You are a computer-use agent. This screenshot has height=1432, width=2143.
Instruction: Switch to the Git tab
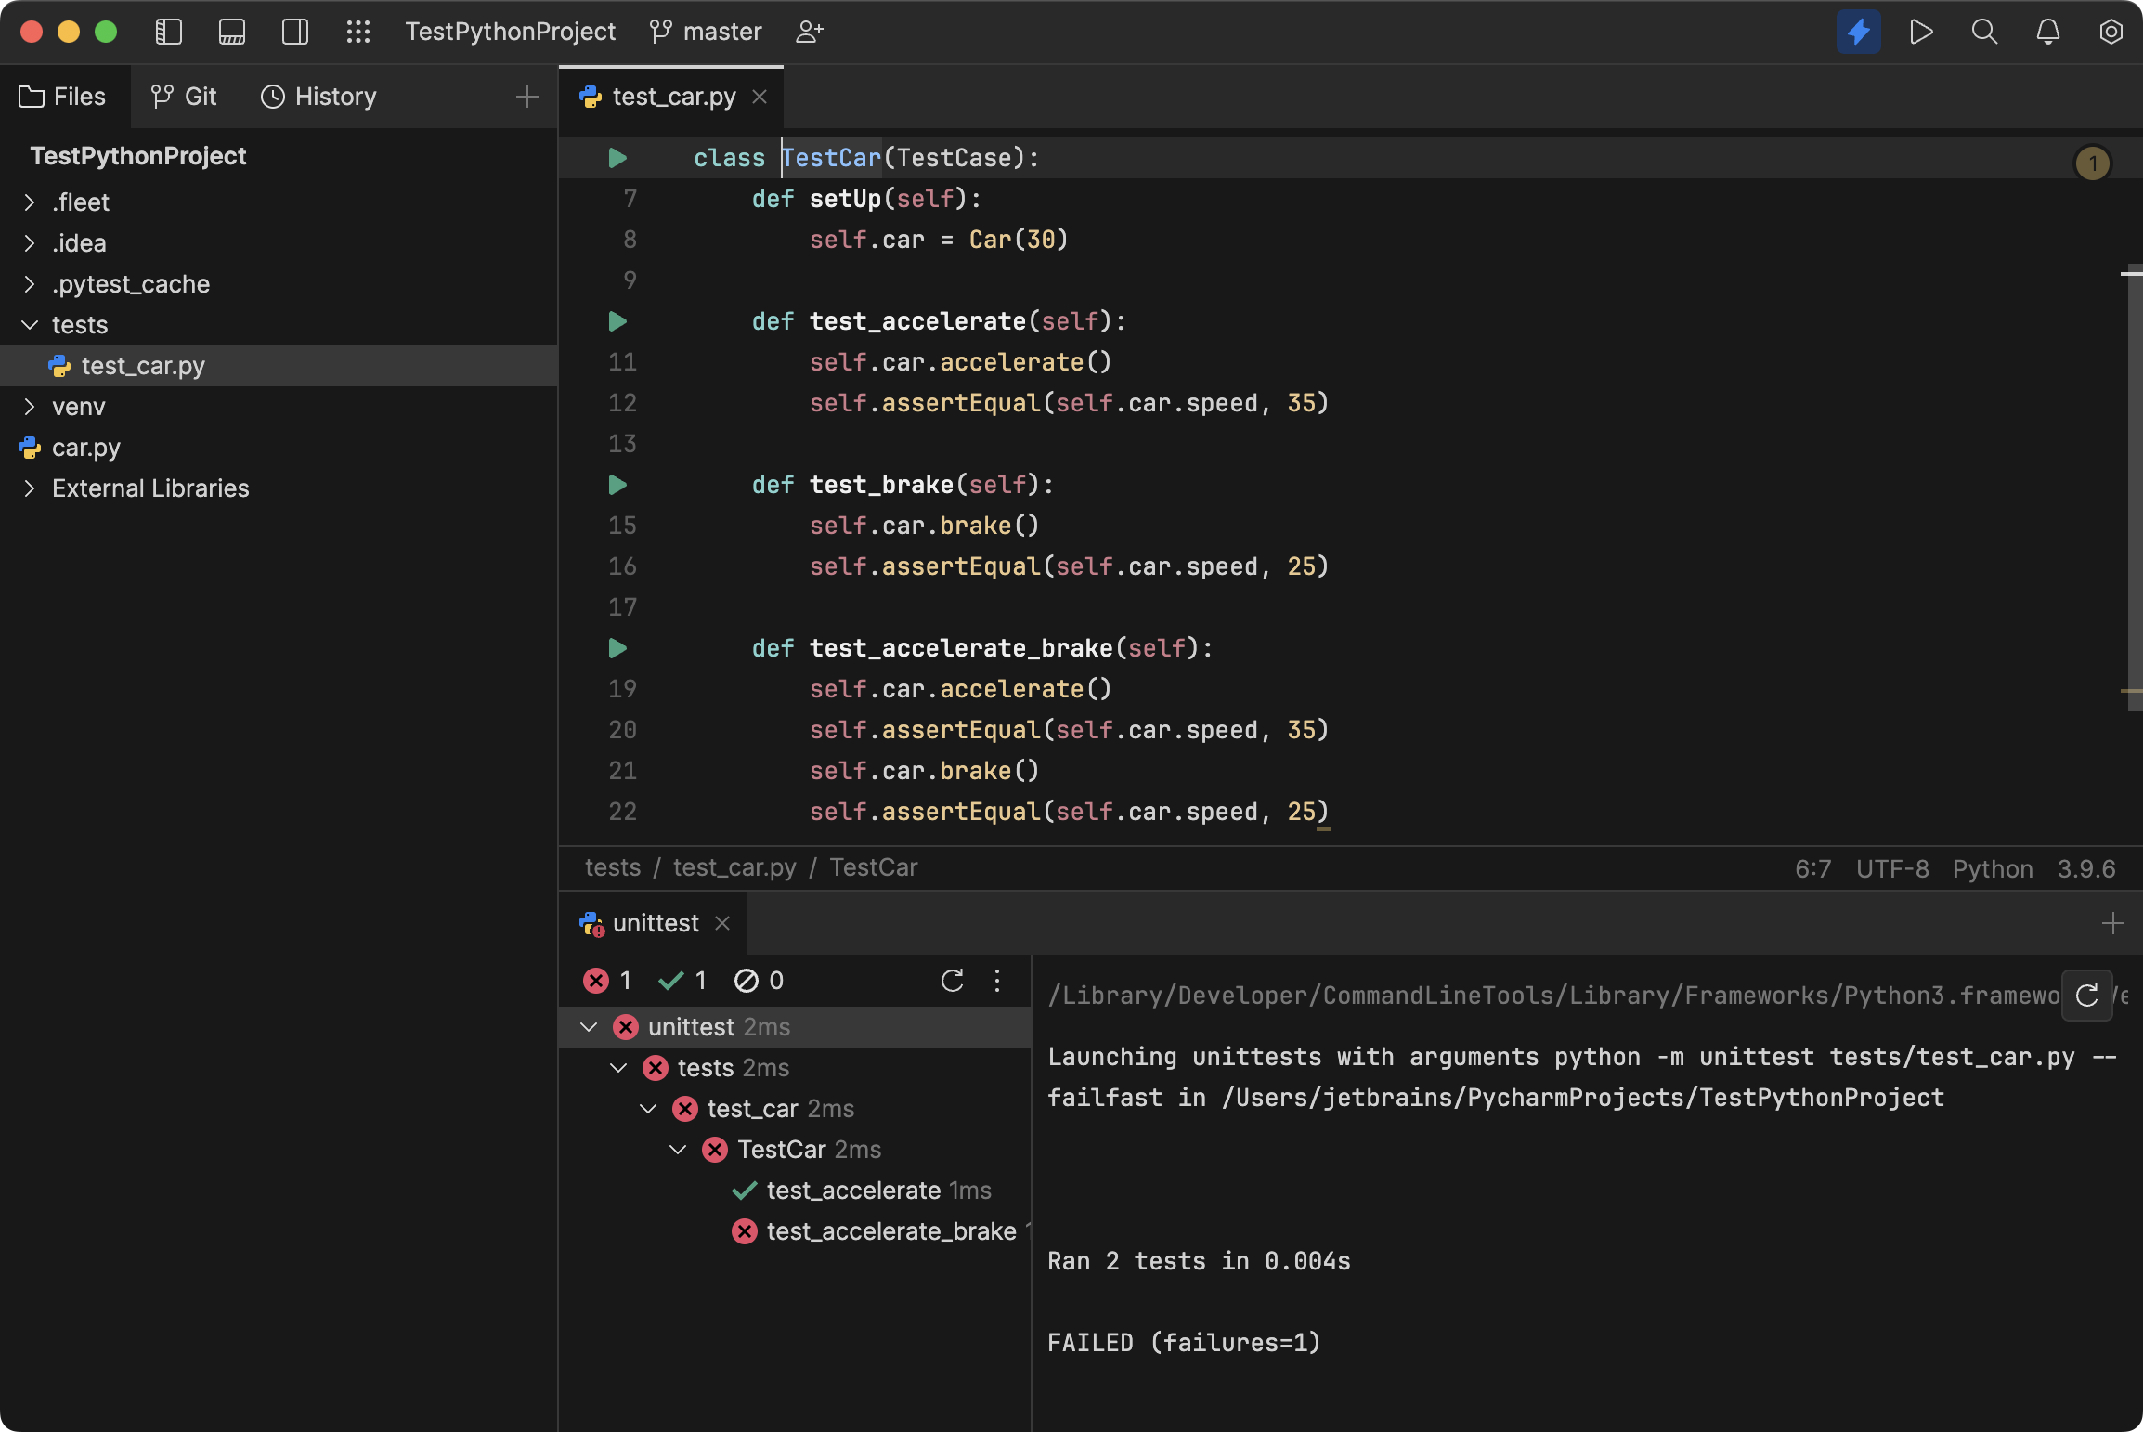tap(183, 96)
